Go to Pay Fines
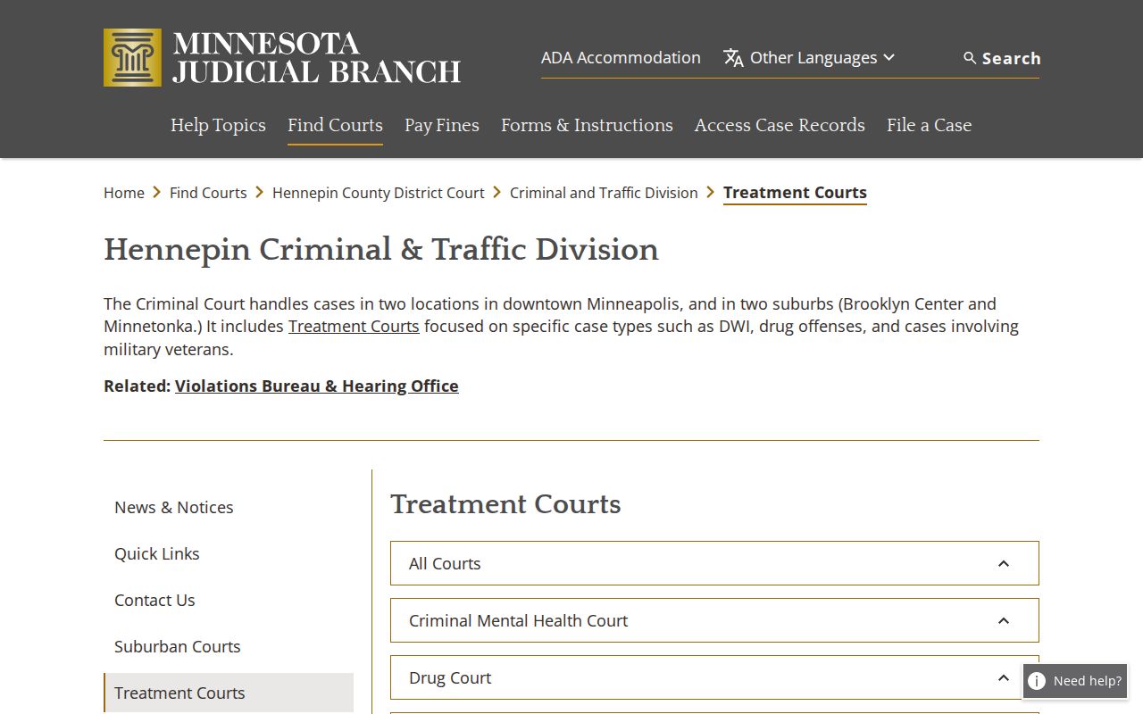This screenshot has width=1143, height=714. (442, 125)
